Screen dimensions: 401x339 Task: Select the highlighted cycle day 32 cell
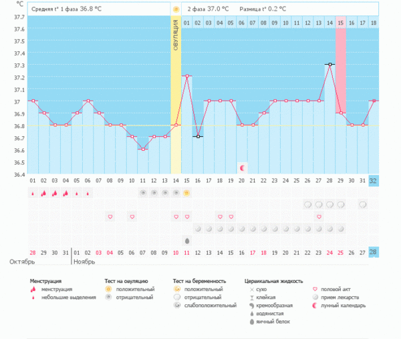[x=373, y=181]
